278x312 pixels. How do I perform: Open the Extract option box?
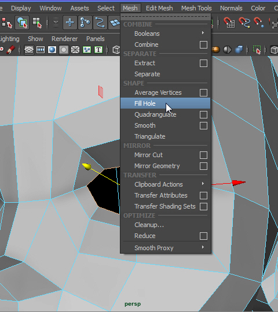pos(203,64)
